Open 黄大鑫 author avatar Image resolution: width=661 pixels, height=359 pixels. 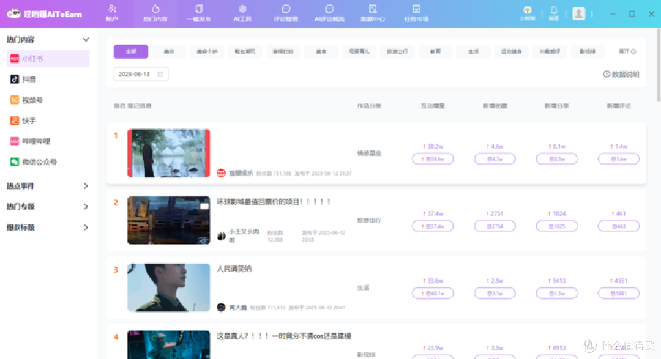pos(221,307)
